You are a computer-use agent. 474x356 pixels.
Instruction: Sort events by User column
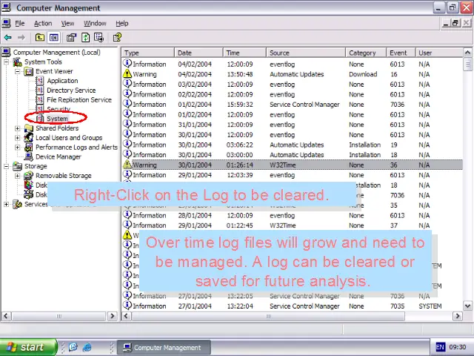pyautogui.click(x=439, y=53)
